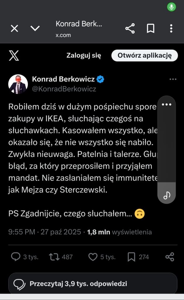
Task: Tap the Zaloguj się link
Action: point(84,55)
